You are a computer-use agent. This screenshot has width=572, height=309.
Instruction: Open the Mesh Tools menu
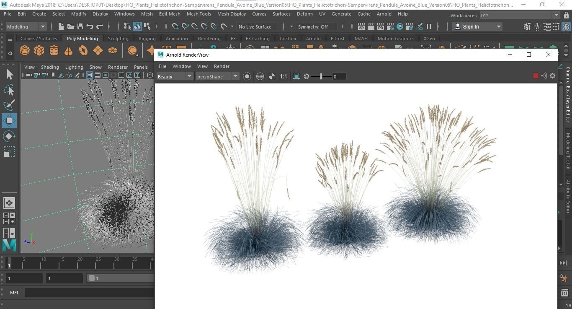pos(198,14)
